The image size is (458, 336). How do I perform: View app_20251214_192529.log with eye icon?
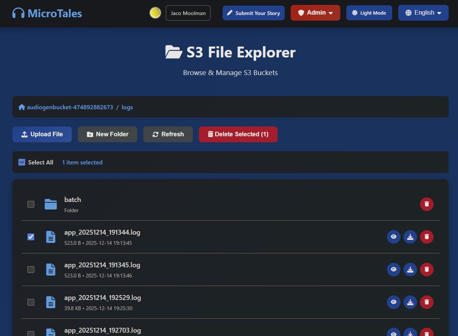pyautogui.click(x=393, y=302)
